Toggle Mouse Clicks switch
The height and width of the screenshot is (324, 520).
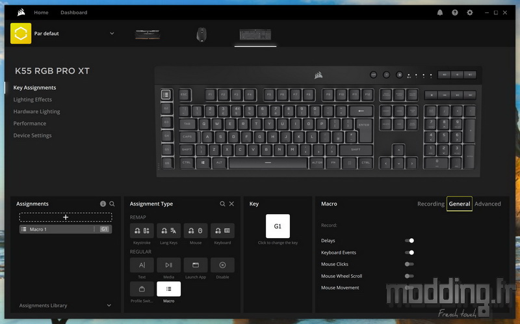pos(409,264)
